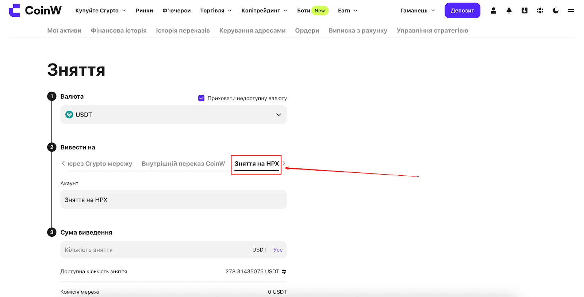584x297 pixels.
Task: Click the swap icon beside available amount
Action: [x=284, y=271]
